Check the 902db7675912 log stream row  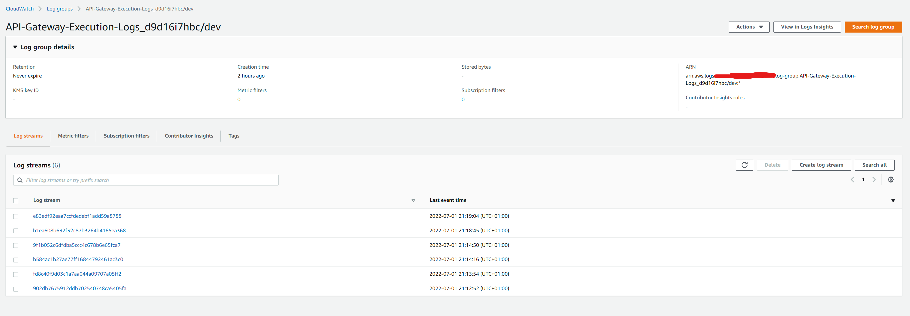[x=16, y=289]
